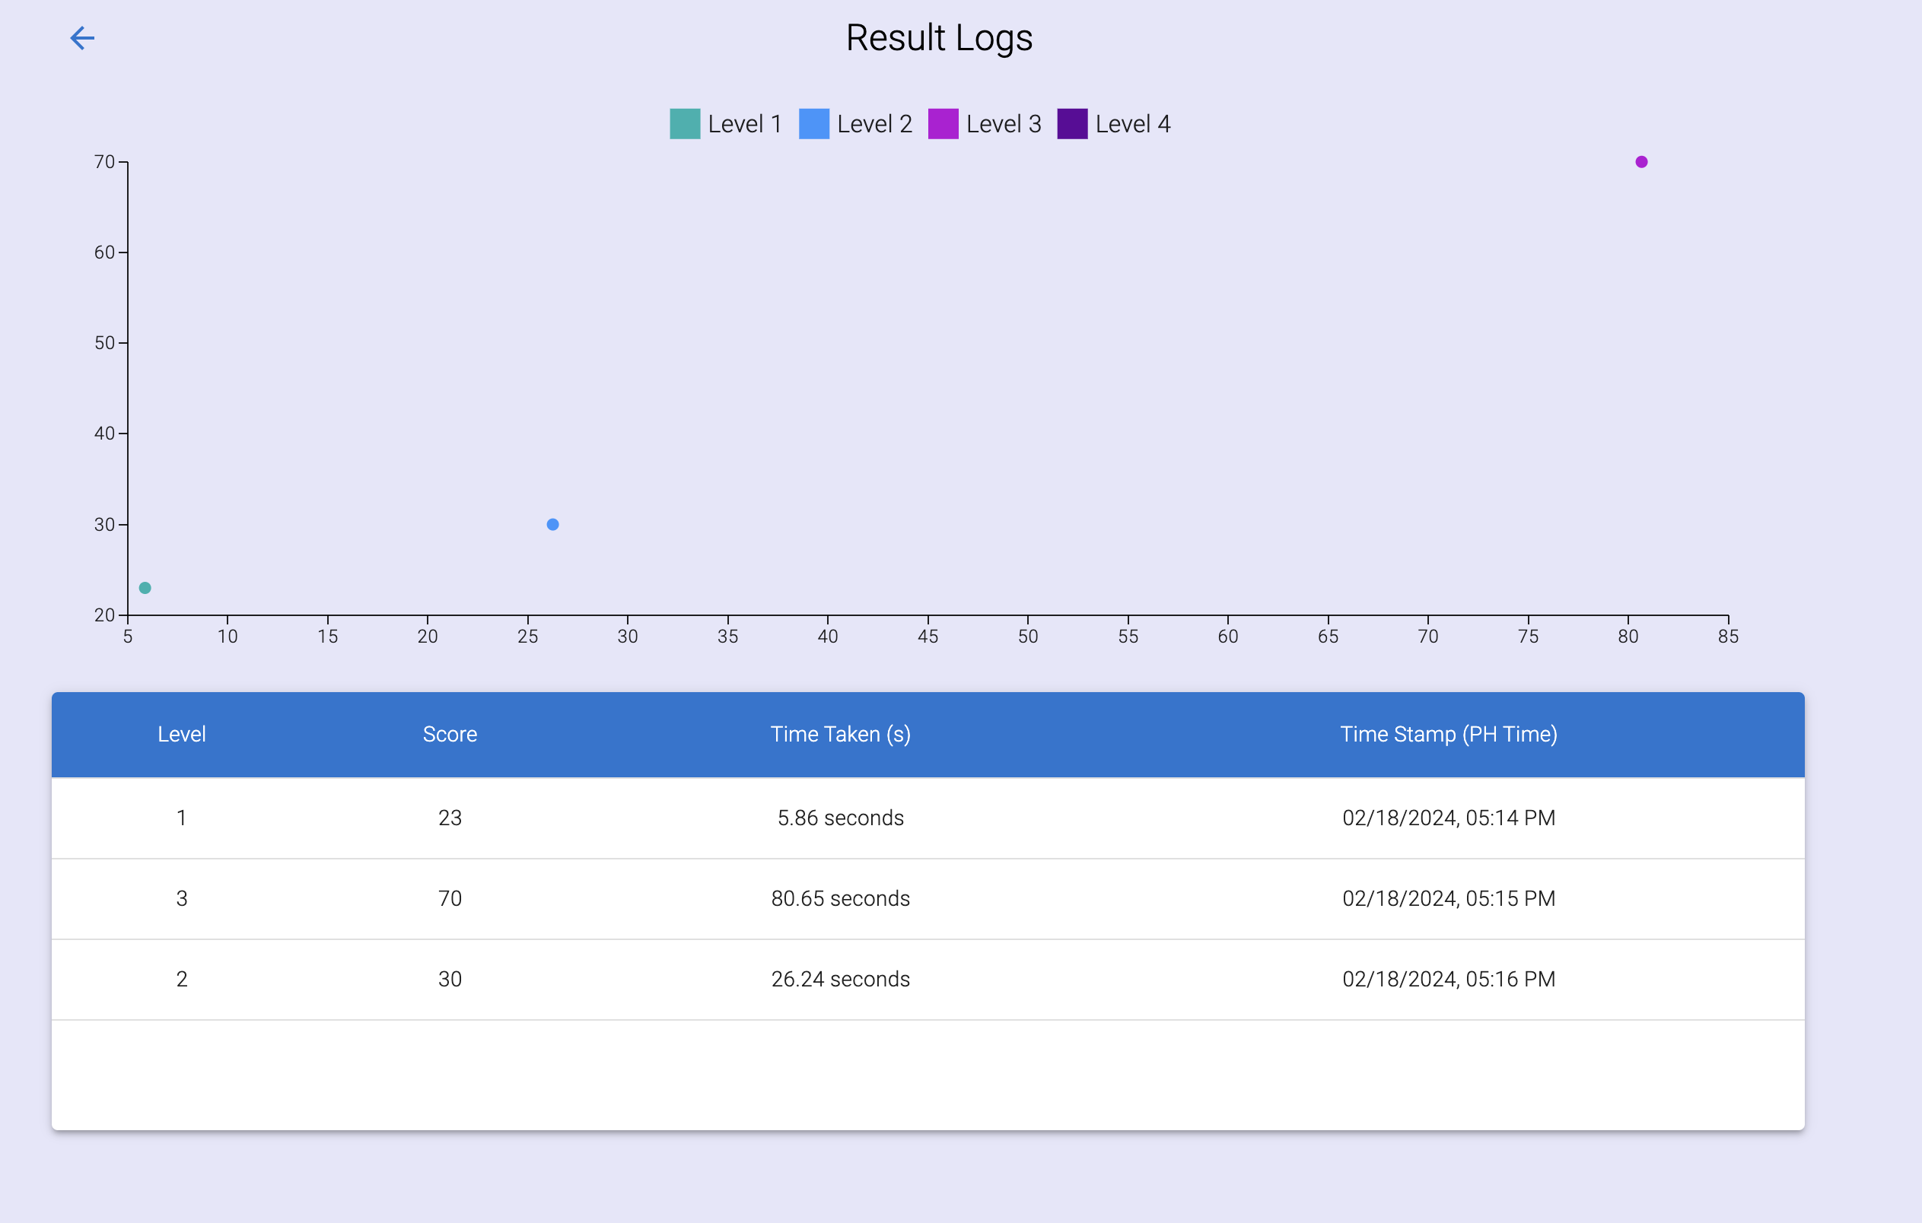Click the Time Taken (s) column header
The image size is (1922, 1223).
[841, 734]
